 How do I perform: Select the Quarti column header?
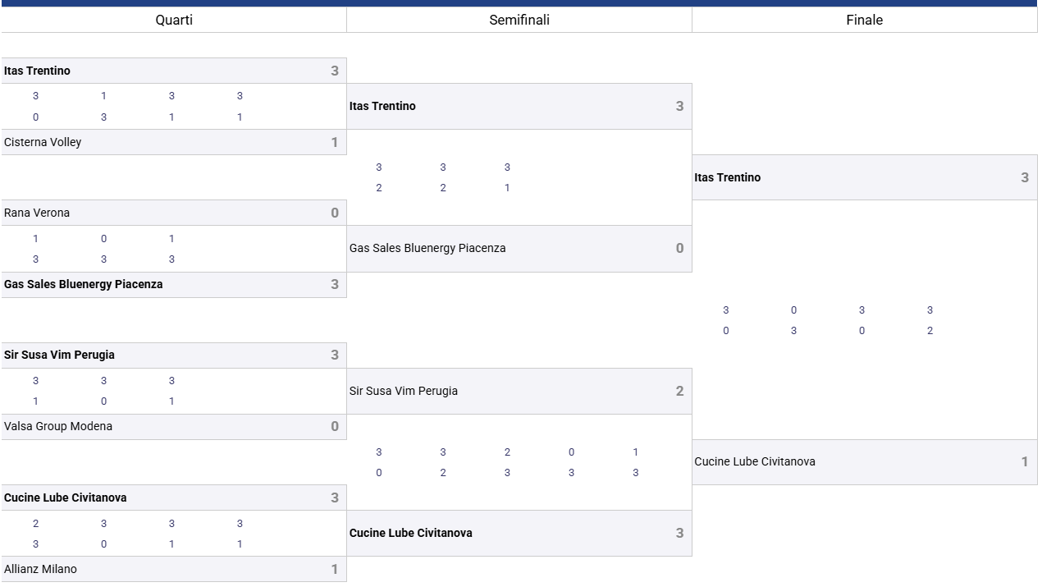174,20
